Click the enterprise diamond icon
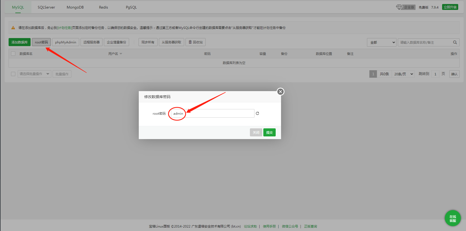The image size is (466, 231). 399,7
